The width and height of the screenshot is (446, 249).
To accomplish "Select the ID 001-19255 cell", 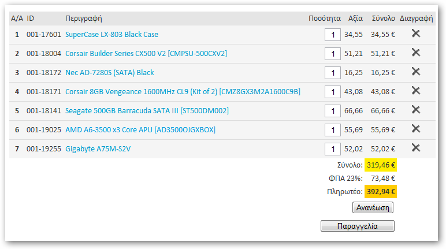I will pos(44,149).
